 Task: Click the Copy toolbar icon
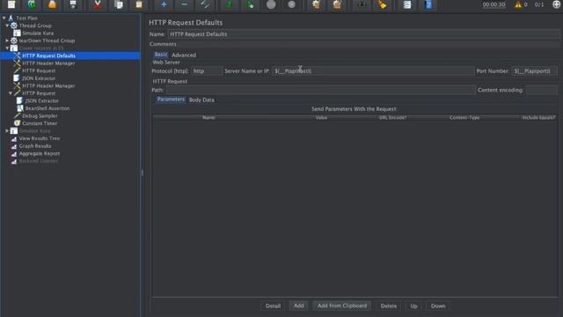tap(119, 4)
